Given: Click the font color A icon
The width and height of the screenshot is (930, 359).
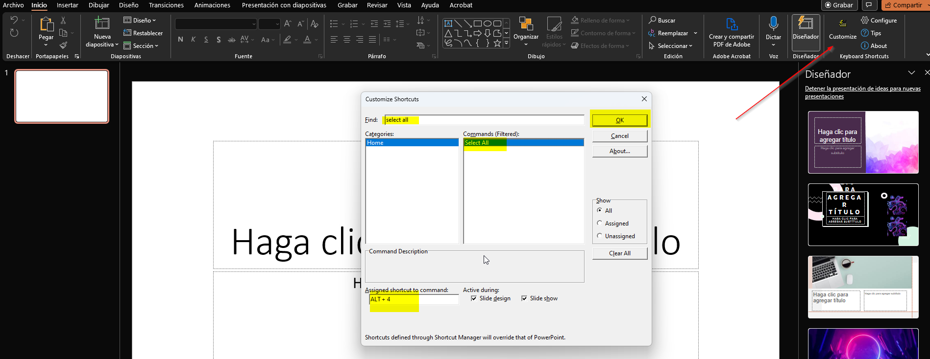Looking at the screenshot, I should click(307, 40).
